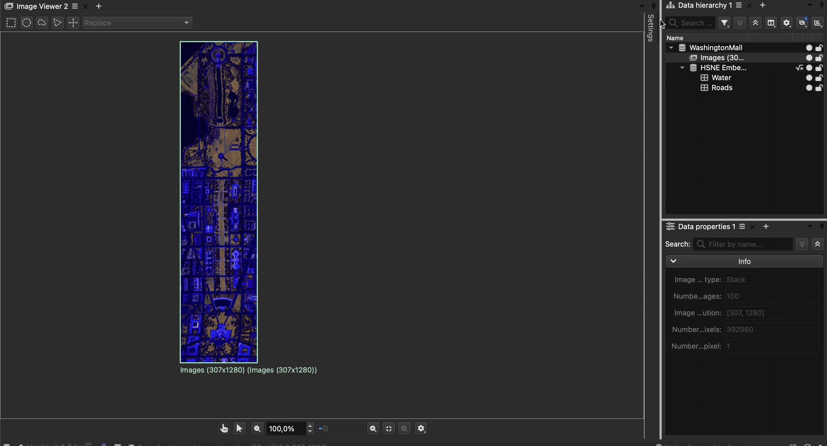Zoom to fit the image extents
Screen dimensions: 827x446
[x=389, y=428]
